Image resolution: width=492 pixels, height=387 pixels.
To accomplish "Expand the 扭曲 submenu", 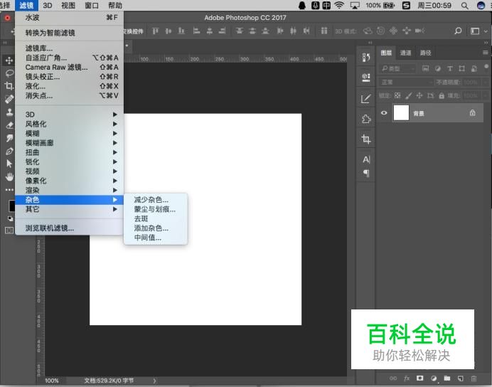I will coord(70,152).
